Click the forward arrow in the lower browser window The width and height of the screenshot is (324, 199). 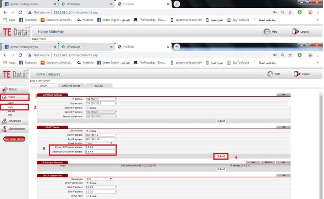pos(12,55)
